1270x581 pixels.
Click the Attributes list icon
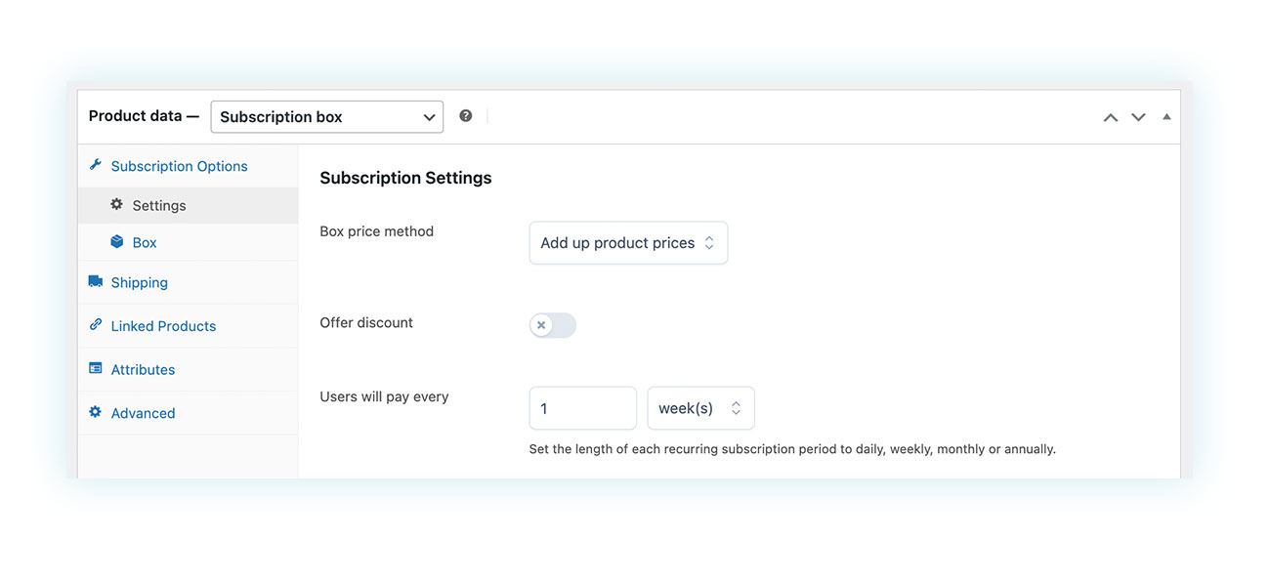(95, 369)
